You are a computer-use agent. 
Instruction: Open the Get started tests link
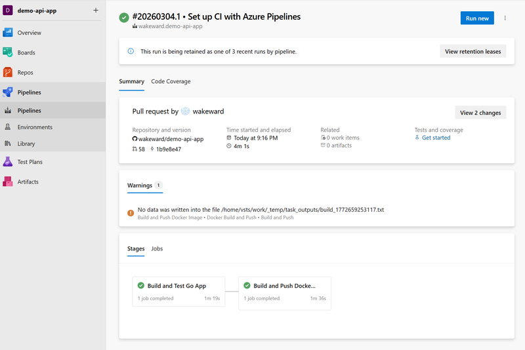(x=436, y=138)
